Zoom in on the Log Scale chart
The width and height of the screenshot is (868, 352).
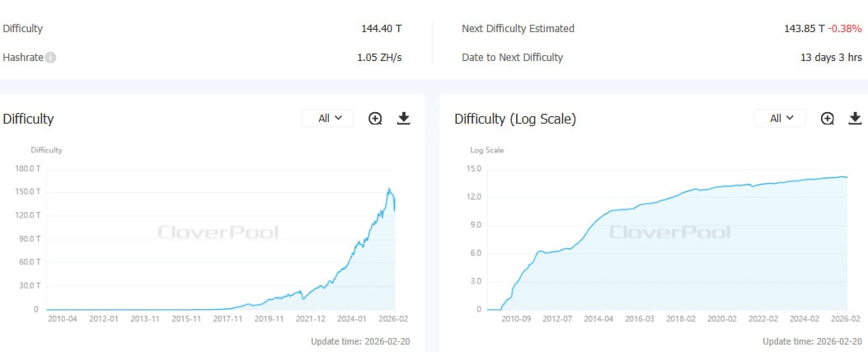point(828,119)
